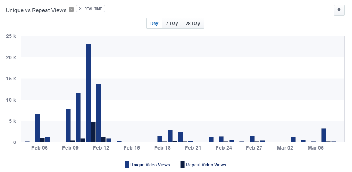
Task: Click the Unique Video Views legend square
Action: coord(126,165)
